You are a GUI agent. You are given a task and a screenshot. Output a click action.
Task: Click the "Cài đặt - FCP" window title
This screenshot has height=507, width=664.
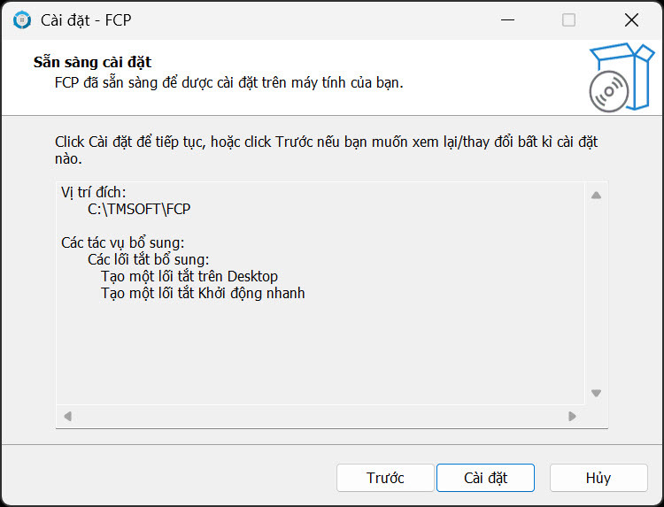tap(86, 19)
